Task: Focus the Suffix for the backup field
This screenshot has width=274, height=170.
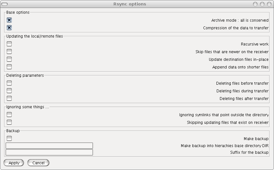Action: pyautogui.click(x=49, y=152)
